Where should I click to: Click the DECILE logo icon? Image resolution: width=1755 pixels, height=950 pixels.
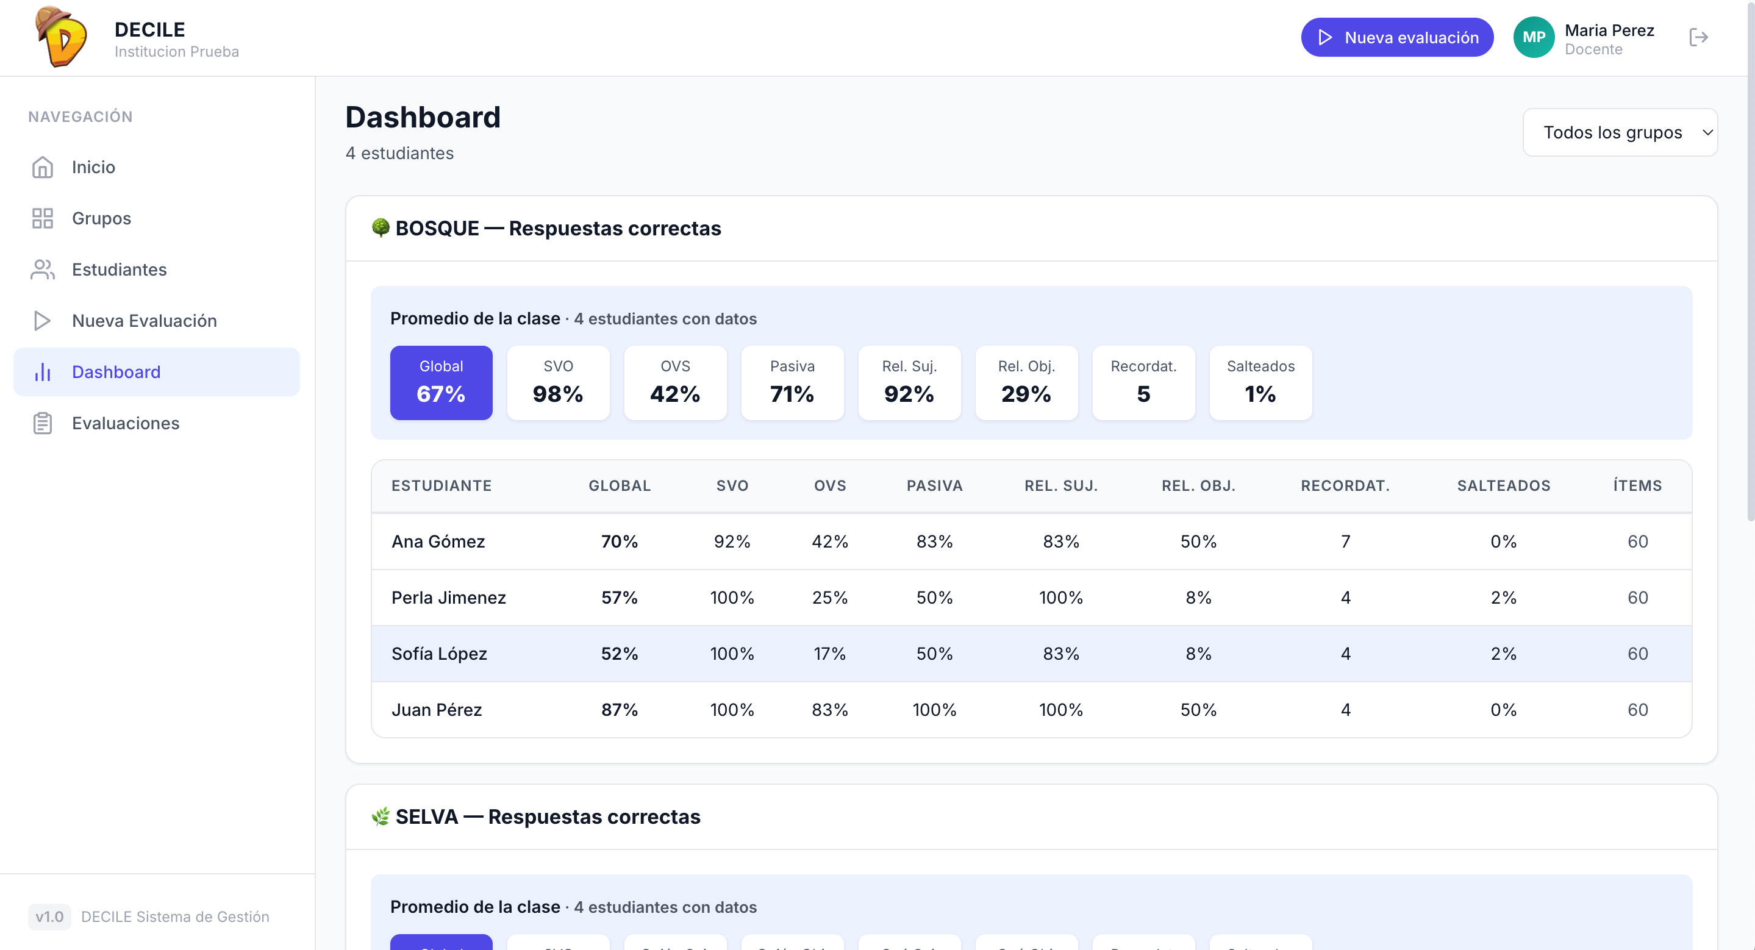[60, 37]
